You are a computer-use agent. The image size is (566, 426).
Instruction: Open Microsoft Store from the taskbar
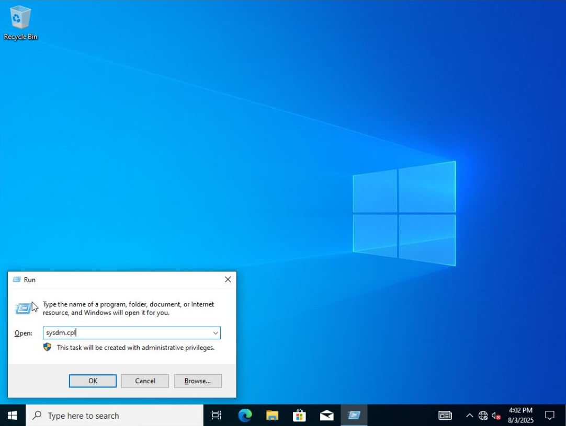point(299,416)
